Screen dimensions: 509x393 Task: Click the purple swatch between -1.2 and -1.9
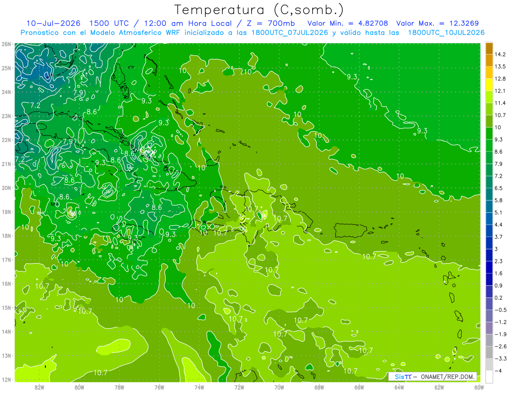489,328
